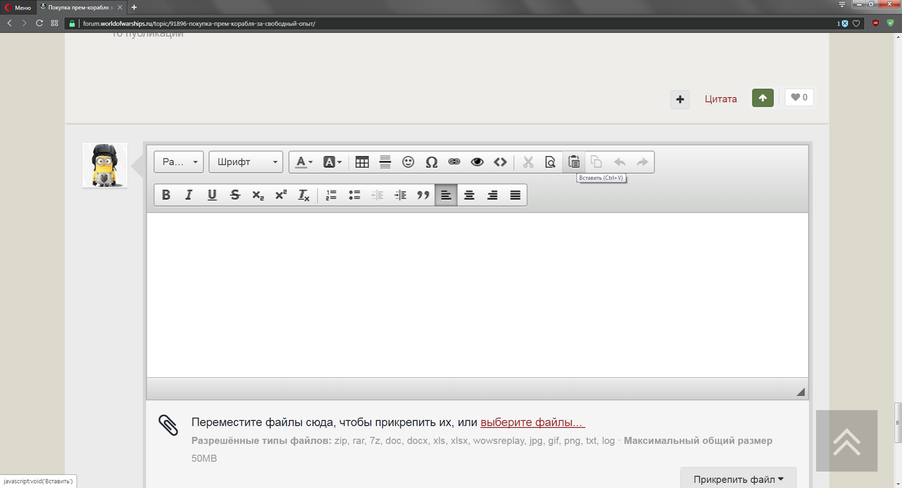Click the Цитата quote button
This screenshot has height=488, width=902.
[721, 99]
